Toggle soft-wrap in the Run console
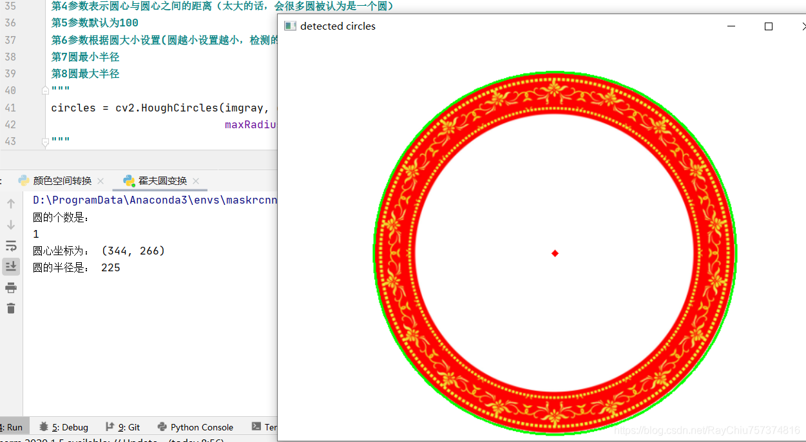This screenshot has width=806, height=442. tap(11, 245)
